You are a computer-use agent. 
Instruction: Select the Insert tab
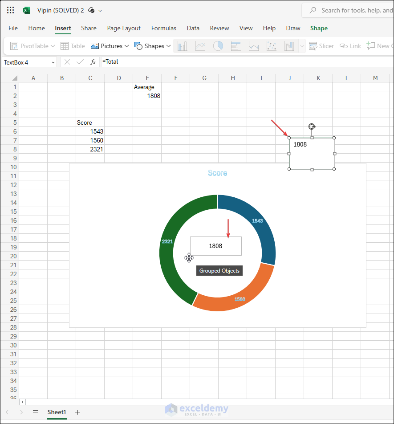point(63,28)
